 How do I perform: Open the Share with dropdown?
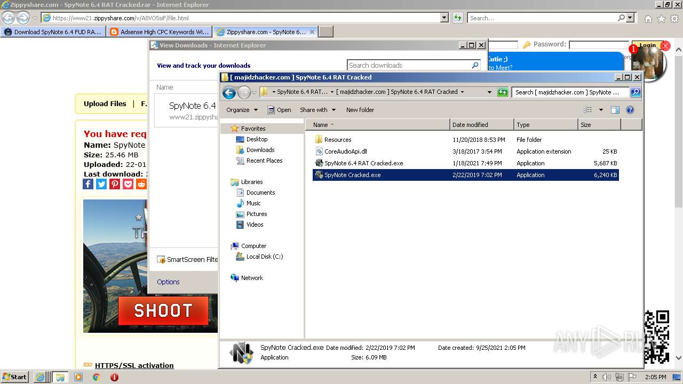tap(317, 110)
